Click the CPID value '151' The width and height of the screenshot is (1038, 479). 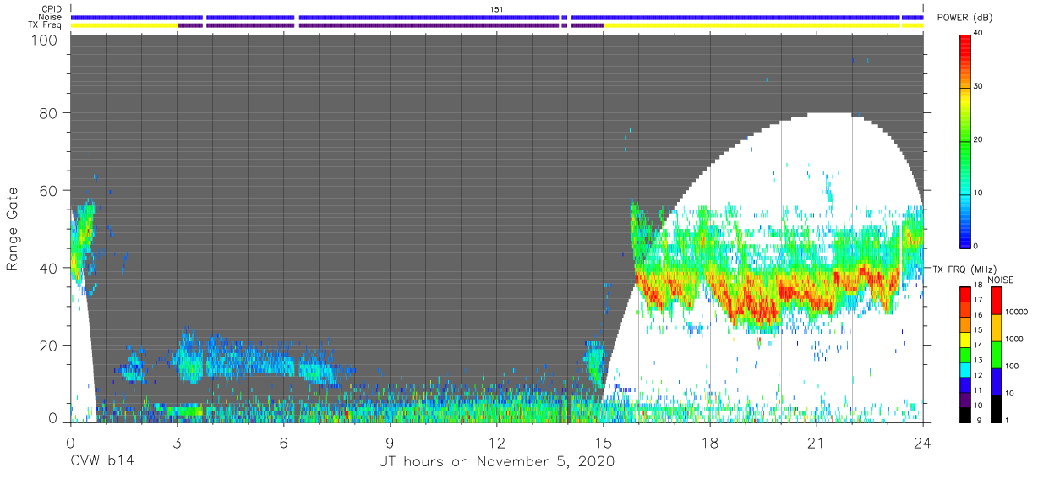point(497,8)
